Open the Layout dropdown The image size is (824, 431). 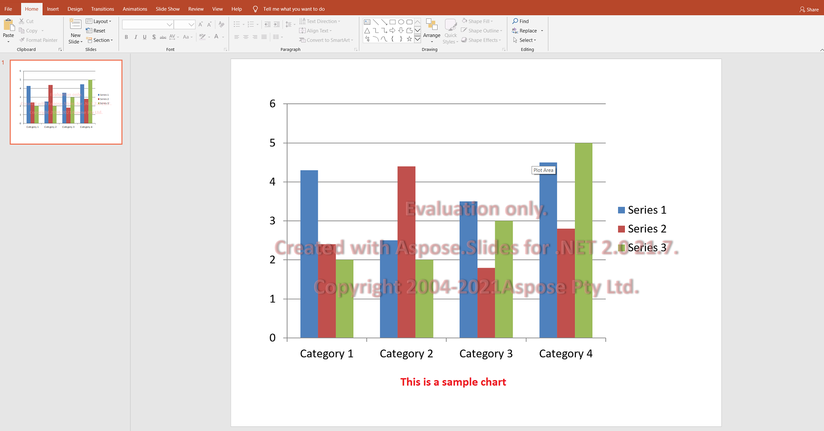pyautogui.click(x=99, y=22)
